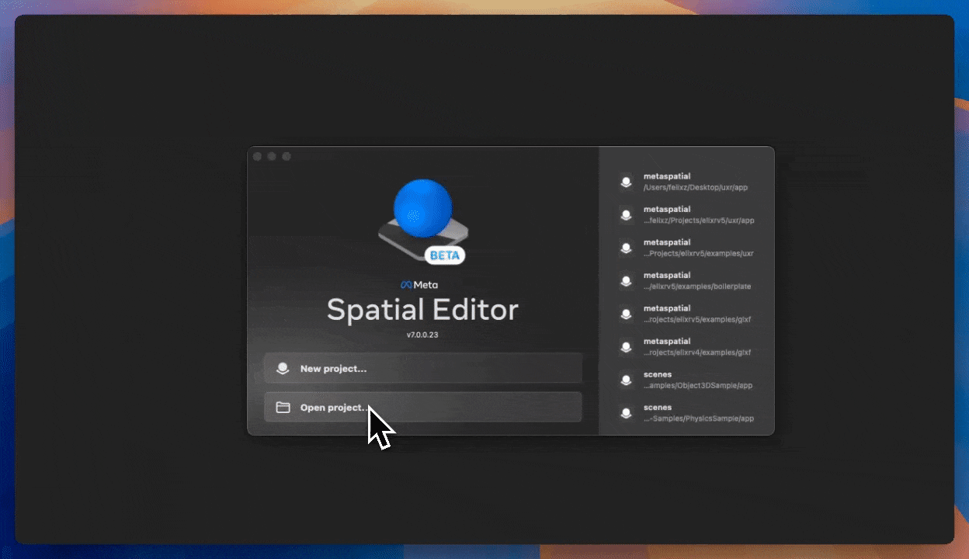Click the BETA badge on the logo
Screen dimensions: 969x559
tap(444, 255)
